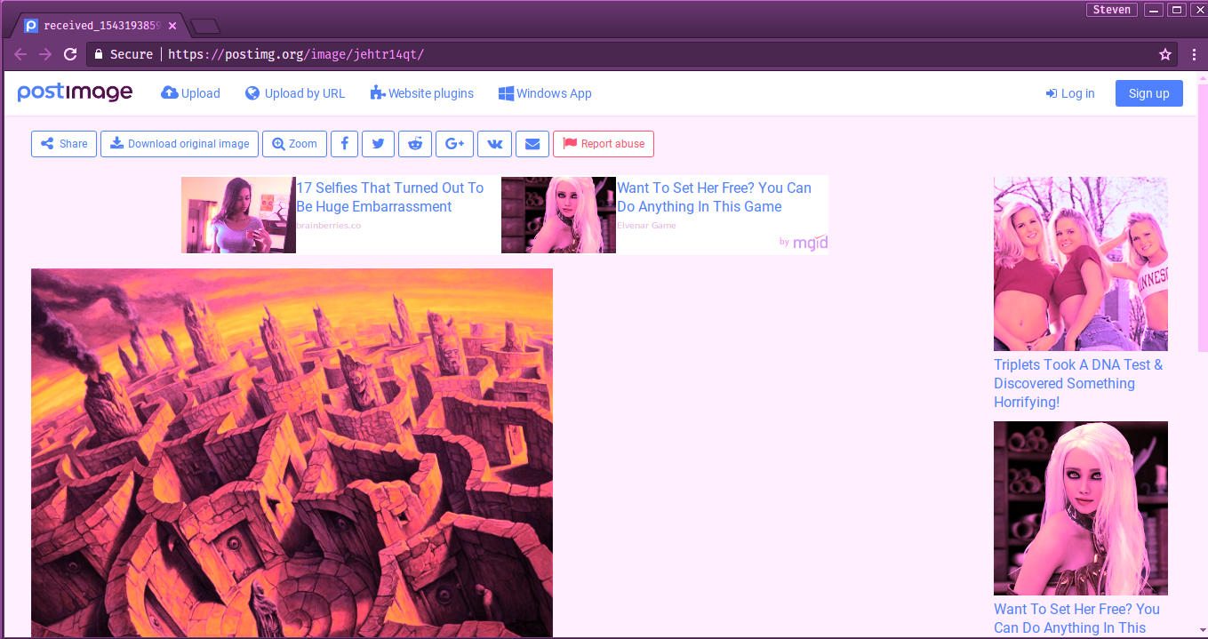This screenshot has width=1208, height=639.
Task: Open Upload by URL
Action: coord(295,93)
